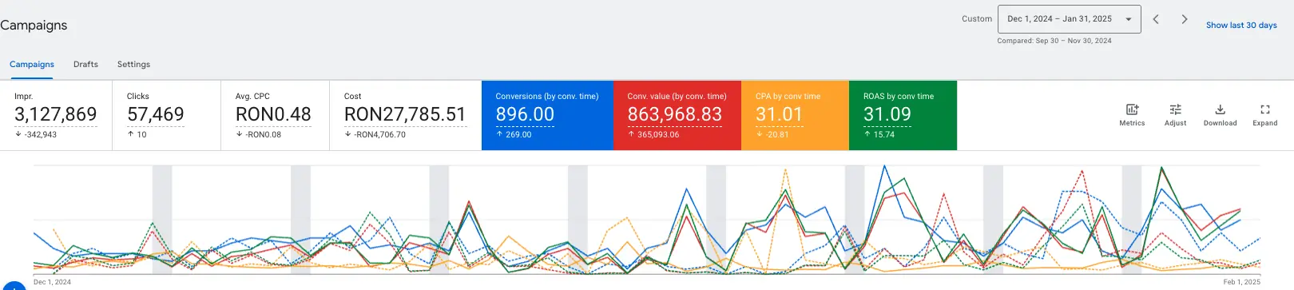Go to next date range
Screen dimensions: 1294x290
click(x=1185, y=19)
